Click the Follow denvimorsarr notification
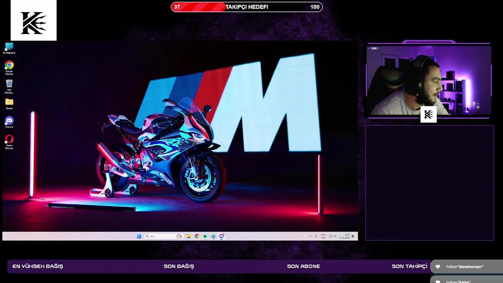This screenshot has width=503, height=283. coord(466,266)
